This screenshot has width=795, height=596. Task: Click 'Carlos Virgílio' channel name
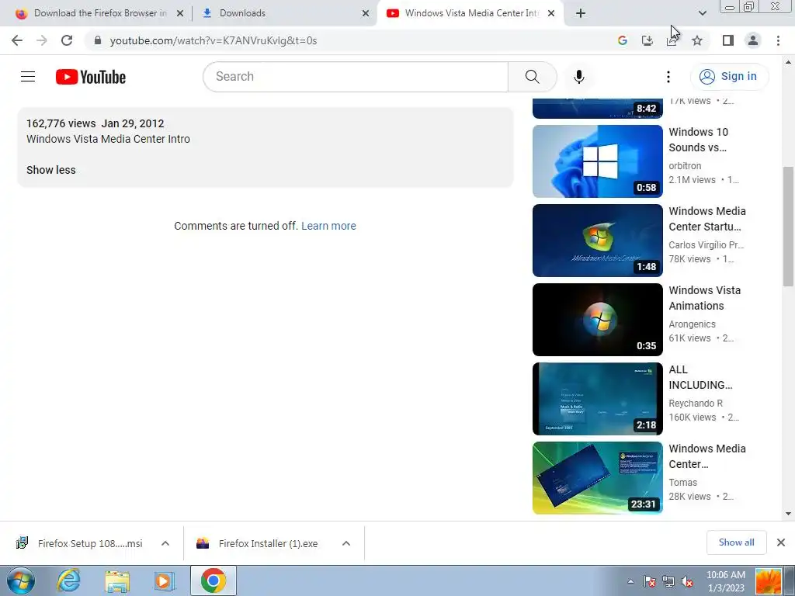tap(706, 244)
